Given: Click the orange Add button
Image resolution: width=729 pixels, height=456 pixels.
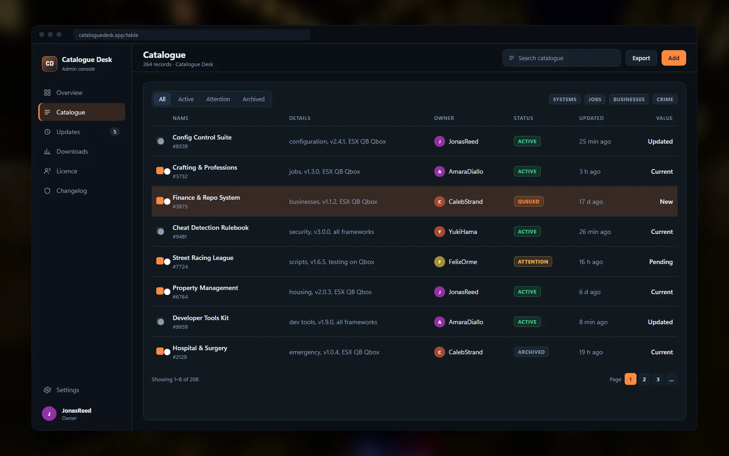Looking at the screenshot, I should (673, 58).
